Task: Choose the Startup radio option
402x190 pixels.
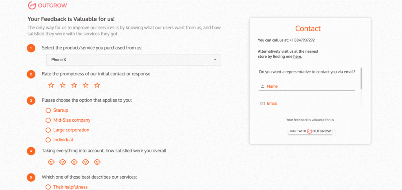Action: pos(48,110)
